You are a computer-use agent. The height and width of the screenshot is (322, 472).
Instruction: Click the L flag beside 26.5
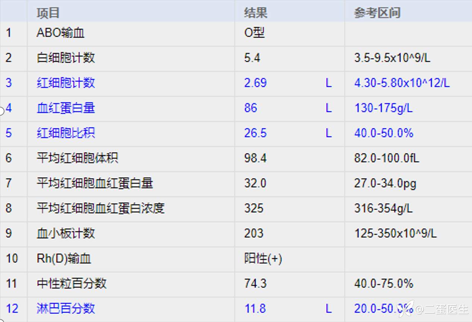point(328,133)
